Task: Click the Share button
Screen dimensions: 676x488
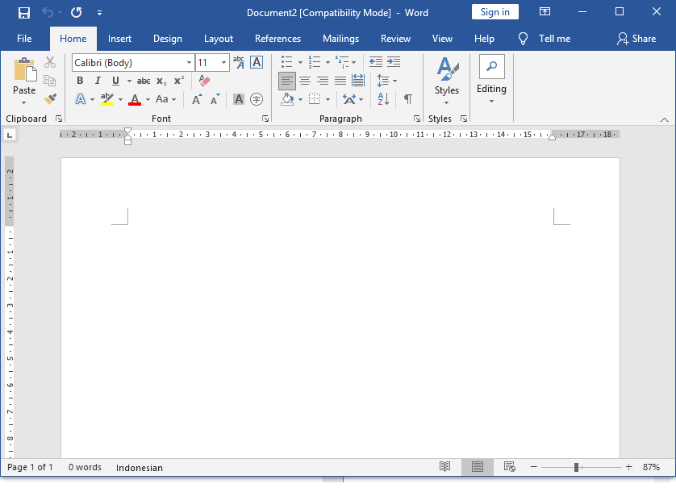Action: (x=636, y=39)
